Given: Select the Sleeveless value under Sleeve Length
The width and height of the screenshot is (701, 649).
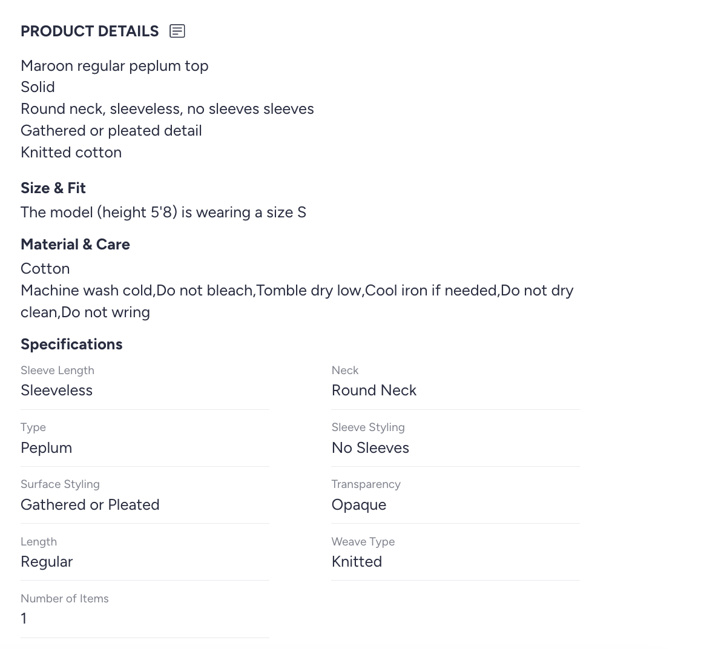Looking at the screenshot, I should [56, 390].
